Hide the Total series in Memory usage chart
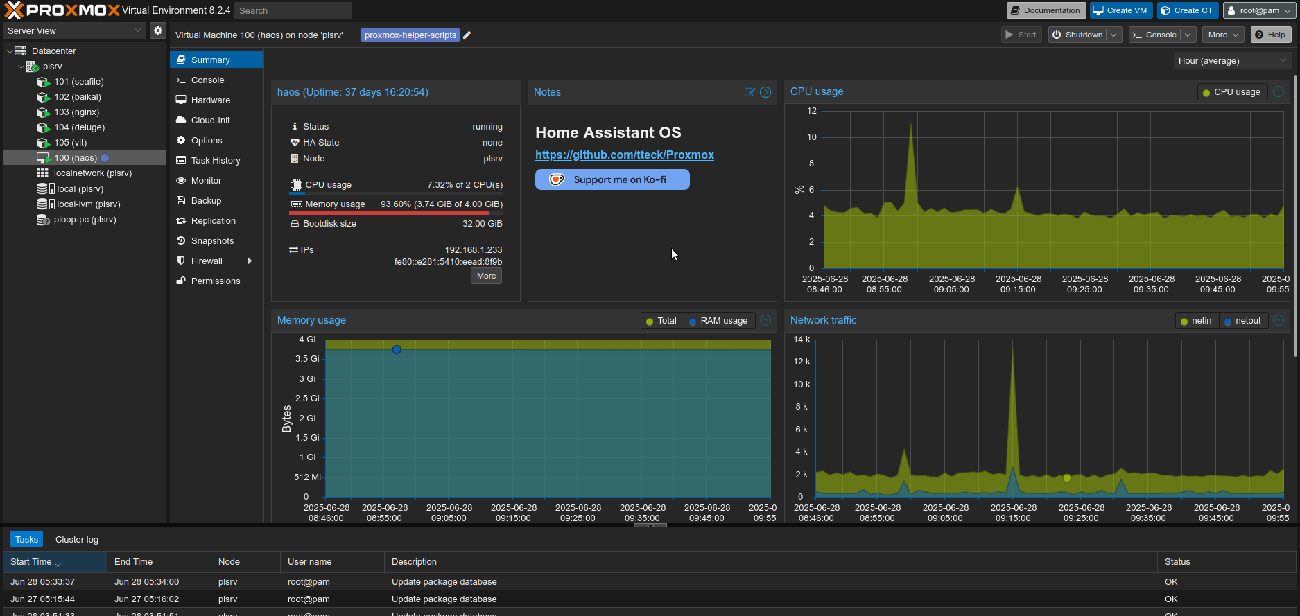Screen dimensions: 1300x616 (661, 321)
